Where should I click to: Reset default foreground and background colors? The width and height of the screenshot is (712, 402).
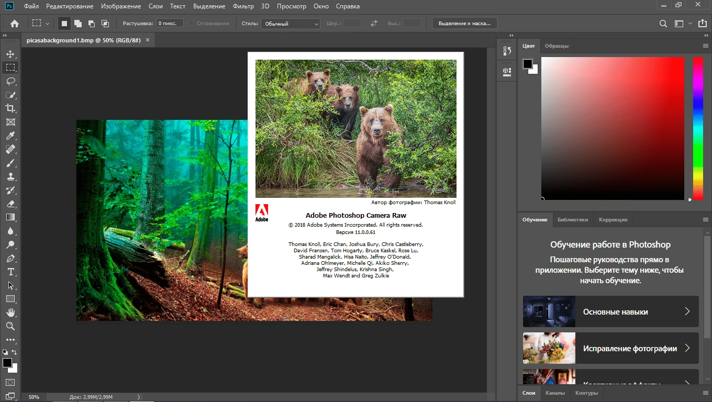click(x=5, y=352)
